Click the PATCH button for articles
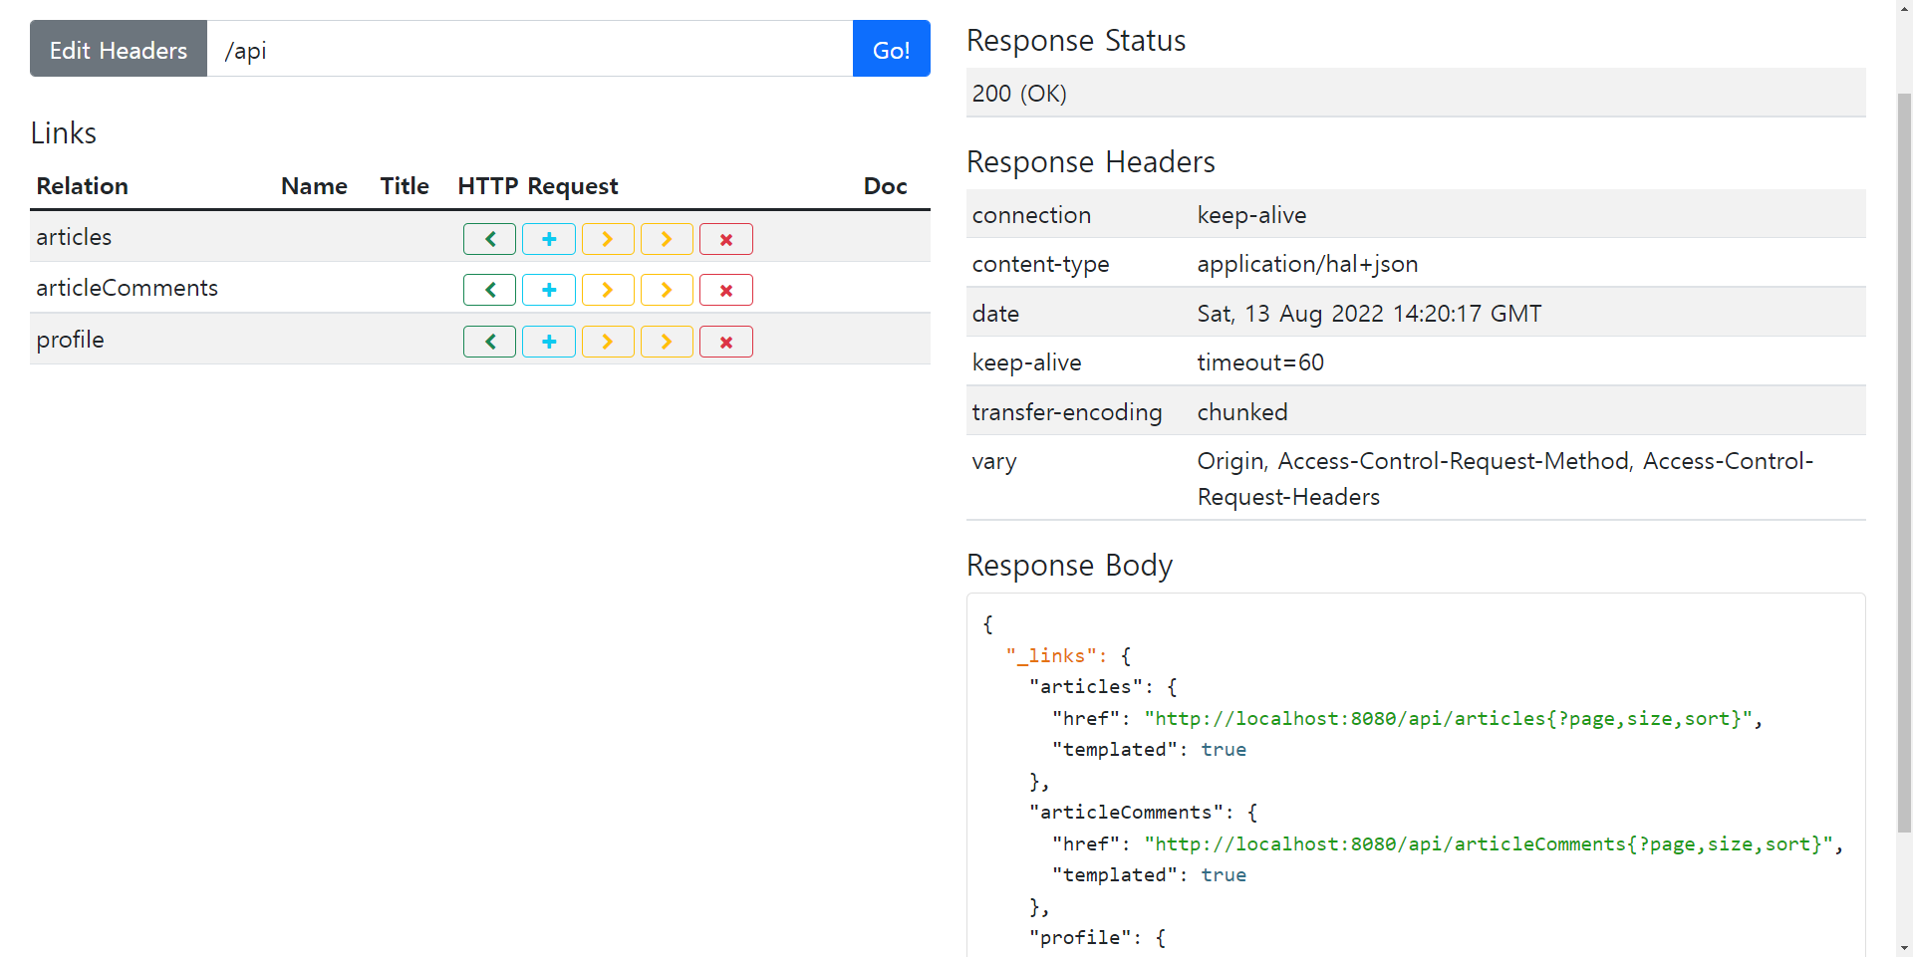The image size is (1913, 957). (x=667, y=239)
